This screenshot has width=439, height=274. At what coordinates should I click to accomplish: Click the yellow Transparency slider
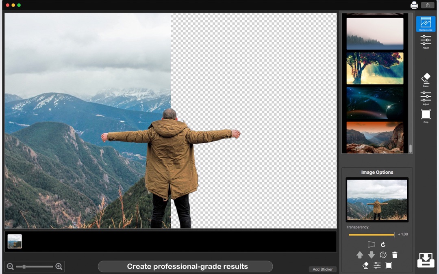(372, 235)
